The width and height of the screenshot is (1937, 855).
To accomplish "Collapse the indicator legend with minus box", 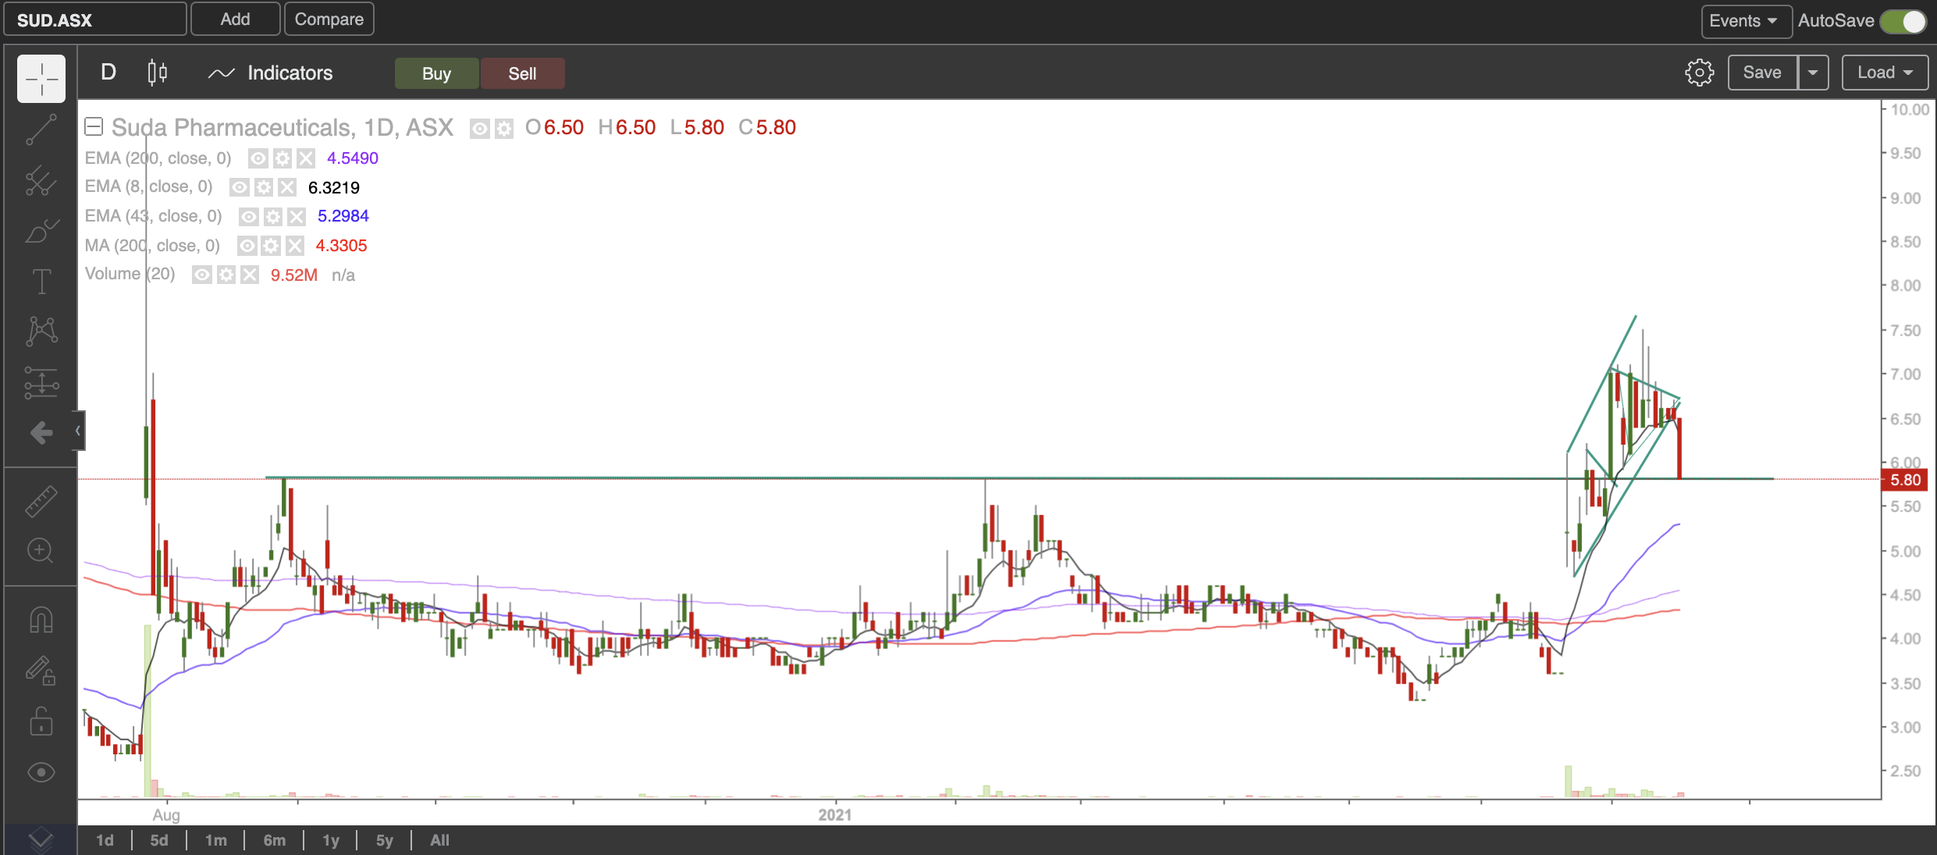I will (94, 126).
